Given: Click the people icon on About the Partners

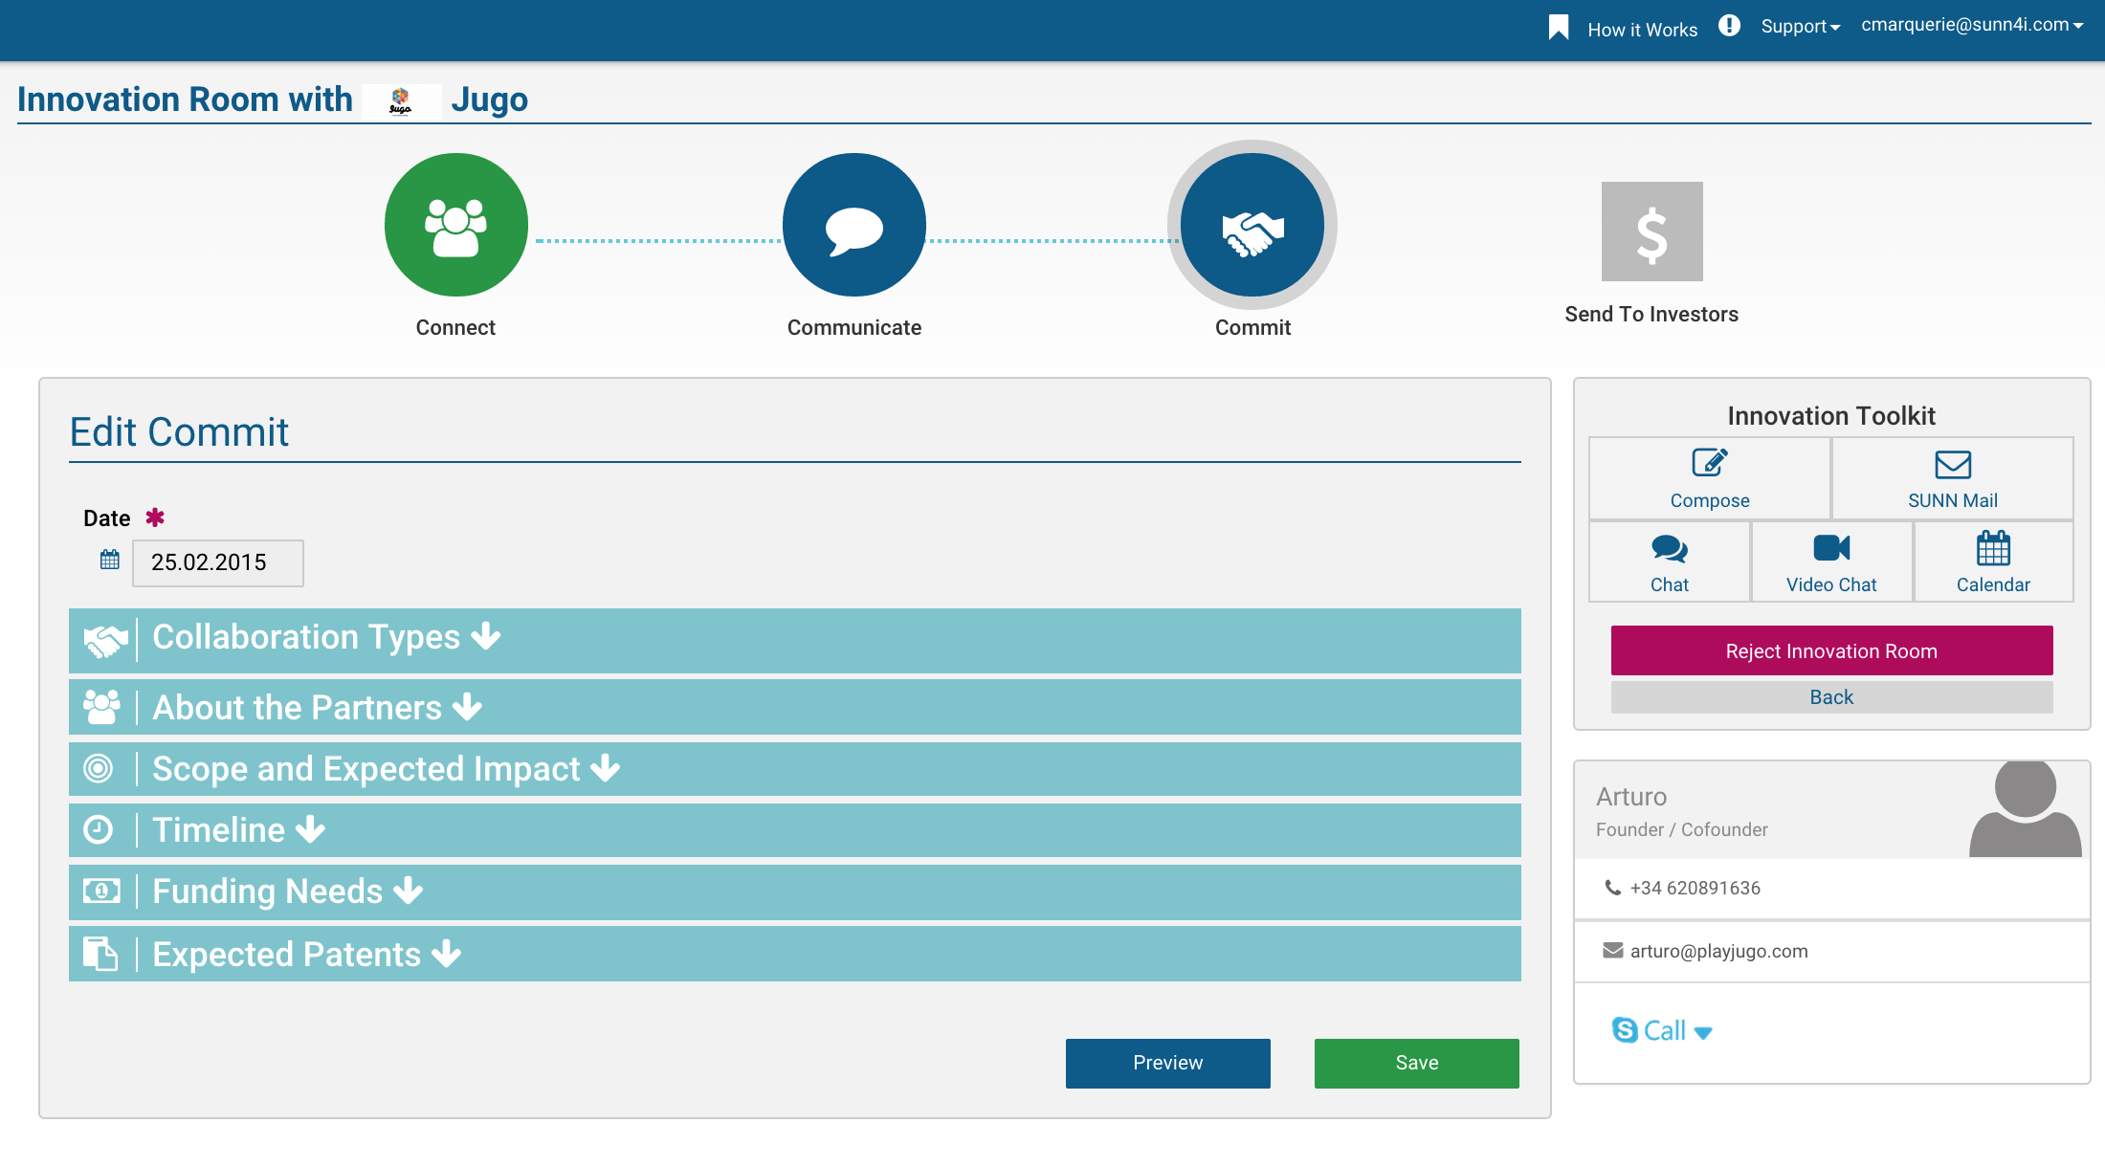Looking at the screenshot, I should [102, 707].
